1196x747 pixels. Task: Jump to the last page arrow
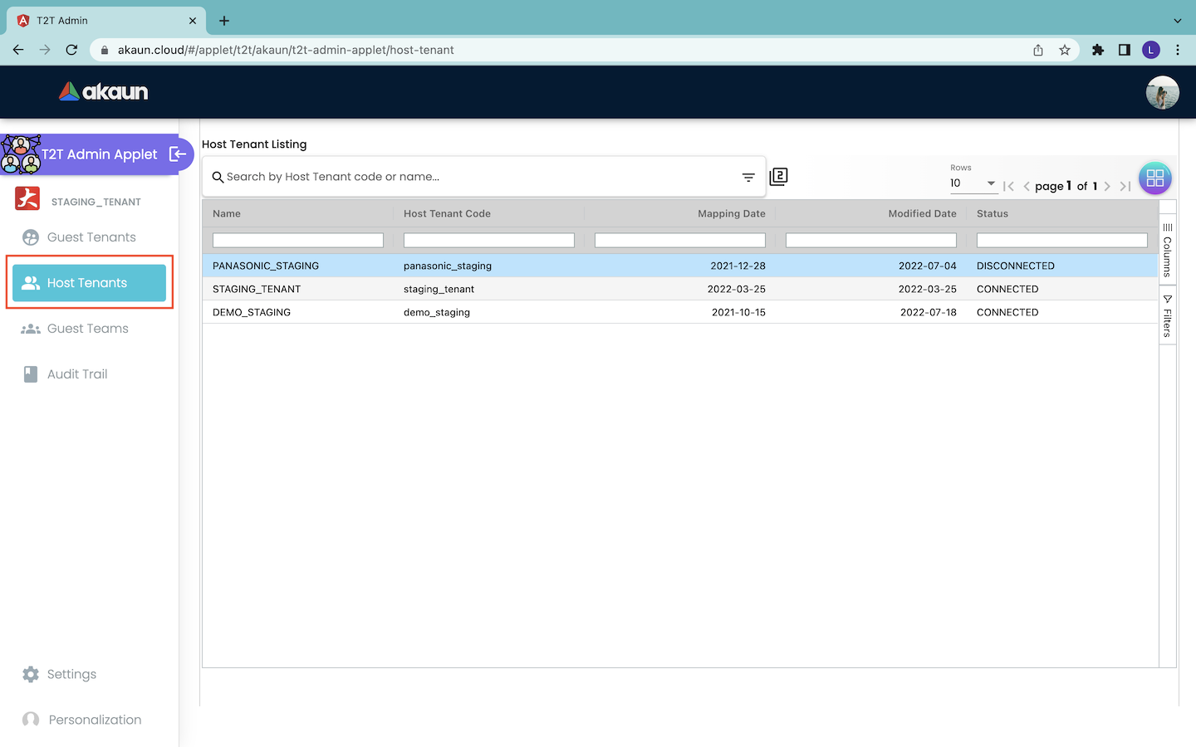click(1125, 186)
